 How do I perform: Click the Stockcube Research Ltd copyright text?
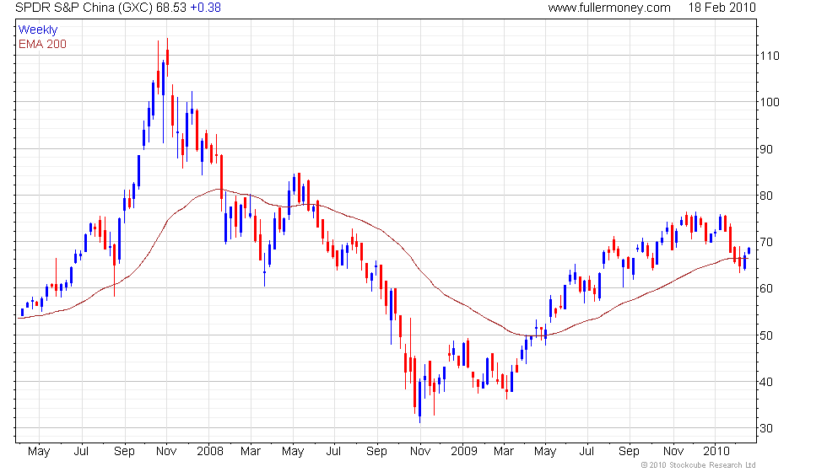[699, 465]
